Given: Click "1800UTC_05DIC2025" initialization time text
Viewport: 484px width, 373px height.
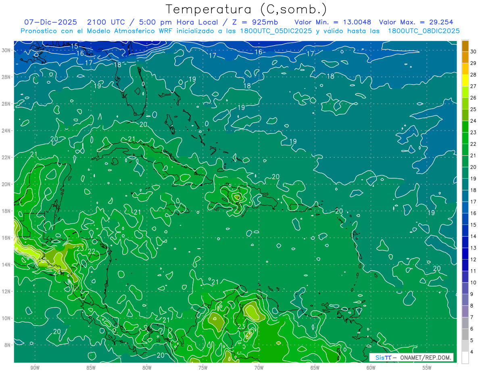Looking at the screenshot, I should coord(275,31).
